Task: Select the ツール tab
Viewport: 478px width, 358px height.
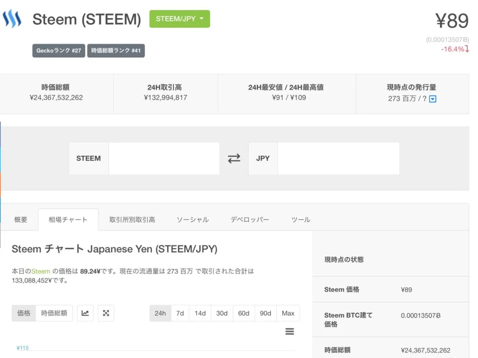Action: click(301, 219)
